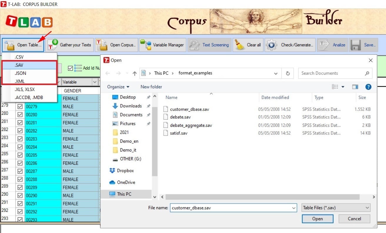386x233 pixels.
Task: Open the view options dropdown arrow
Action: (x=343, y=87)
